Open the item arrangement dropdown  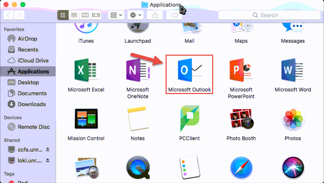116,15
